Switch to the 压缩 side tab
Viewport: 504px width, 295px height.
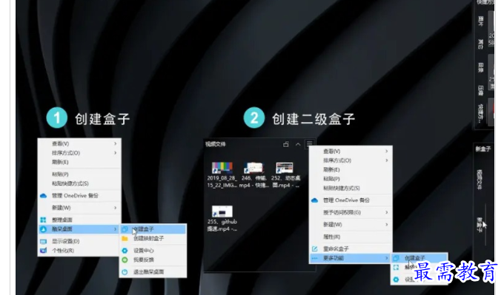(x=481, y=90)
